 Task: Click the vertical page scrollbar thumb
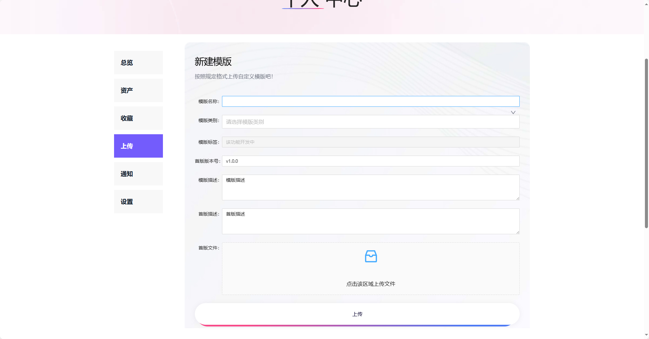646,142
